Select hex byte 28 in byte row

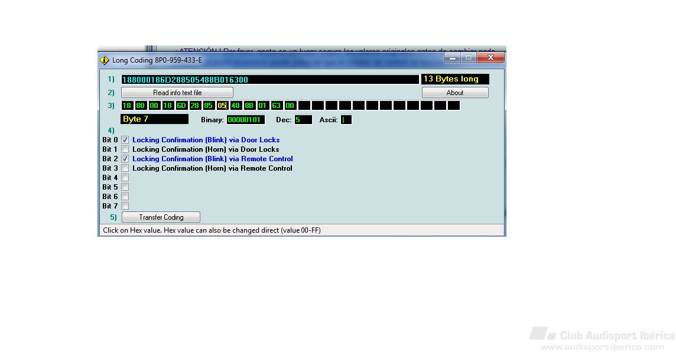pyautogui.click(x=195, y=106)
